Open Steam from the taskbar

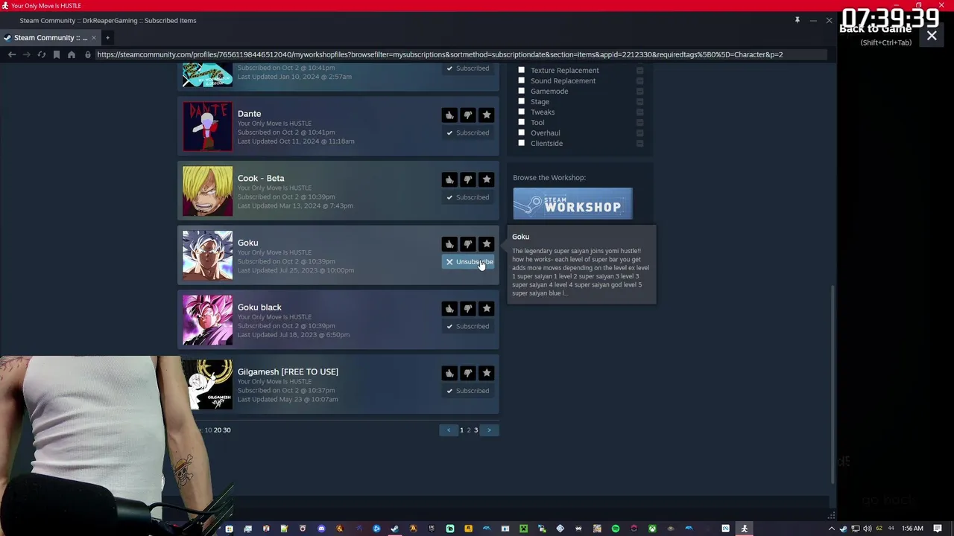(394, 529)
